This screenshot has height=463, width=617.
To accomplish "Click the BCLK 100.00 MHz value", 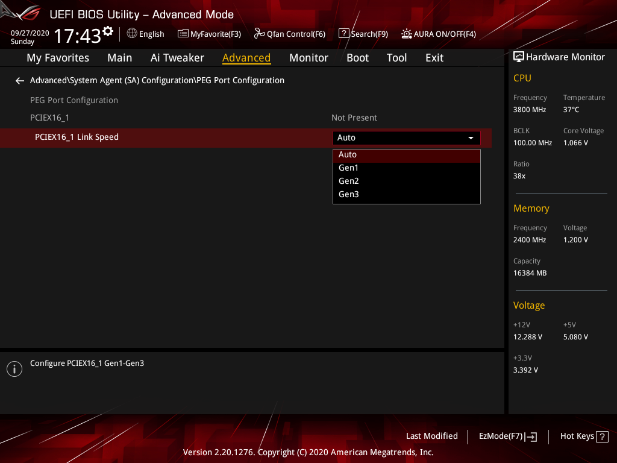I will tap(533, 143).
